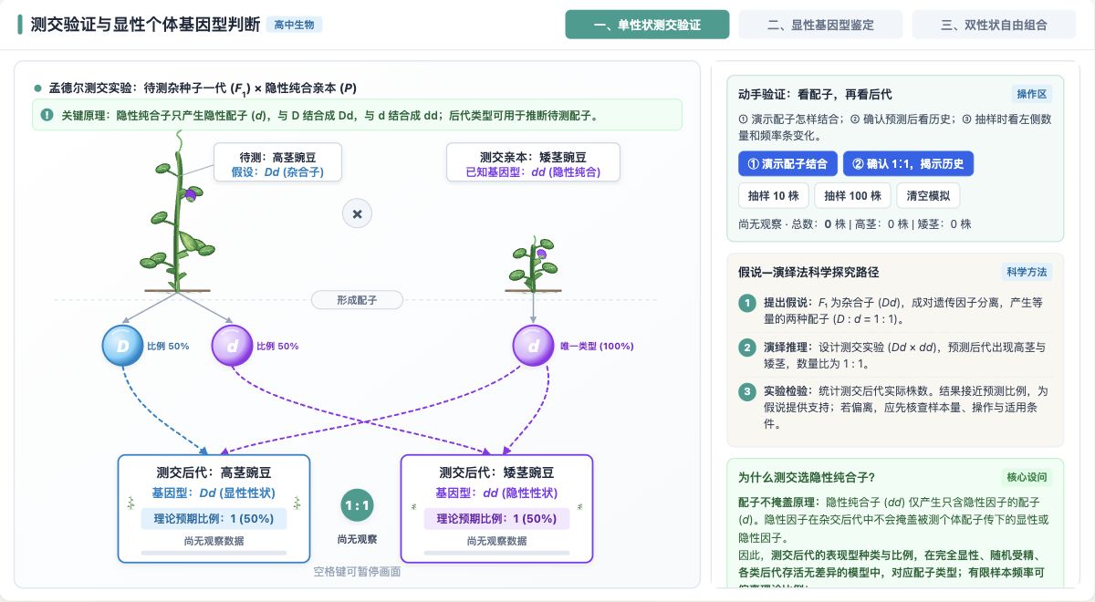The height and width of the screenshot is (602, 1095).
Task: Click the 待测：高茎豌豆 label card
Action: point(278,163)
